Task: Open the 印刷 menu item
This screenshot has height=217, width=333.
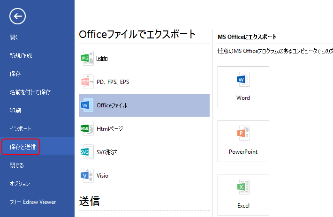Action: pos(15,110)
